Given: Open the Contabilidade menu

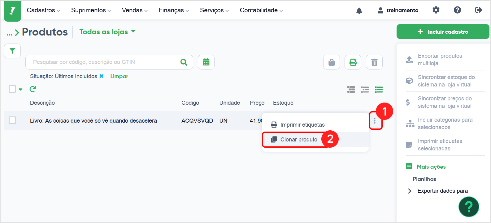Looking at the screenshot, I should click(x=261, y=10).
